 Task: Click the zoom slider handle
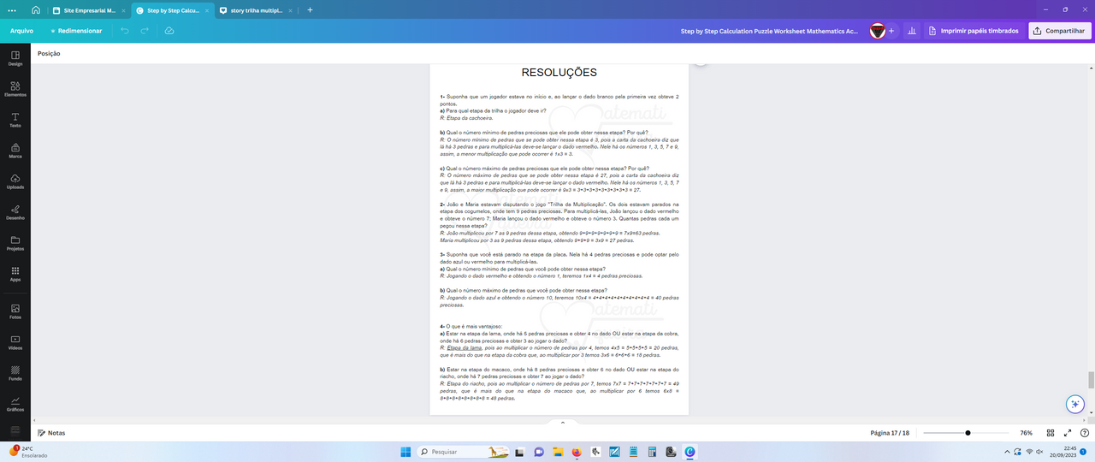[x=968, y=433]
